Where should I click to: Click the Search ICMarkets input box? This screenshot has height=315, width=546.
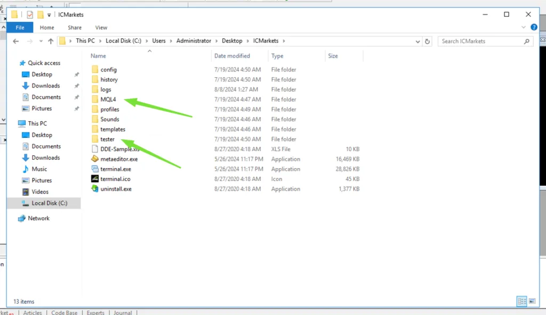click(x=480, y=41)
